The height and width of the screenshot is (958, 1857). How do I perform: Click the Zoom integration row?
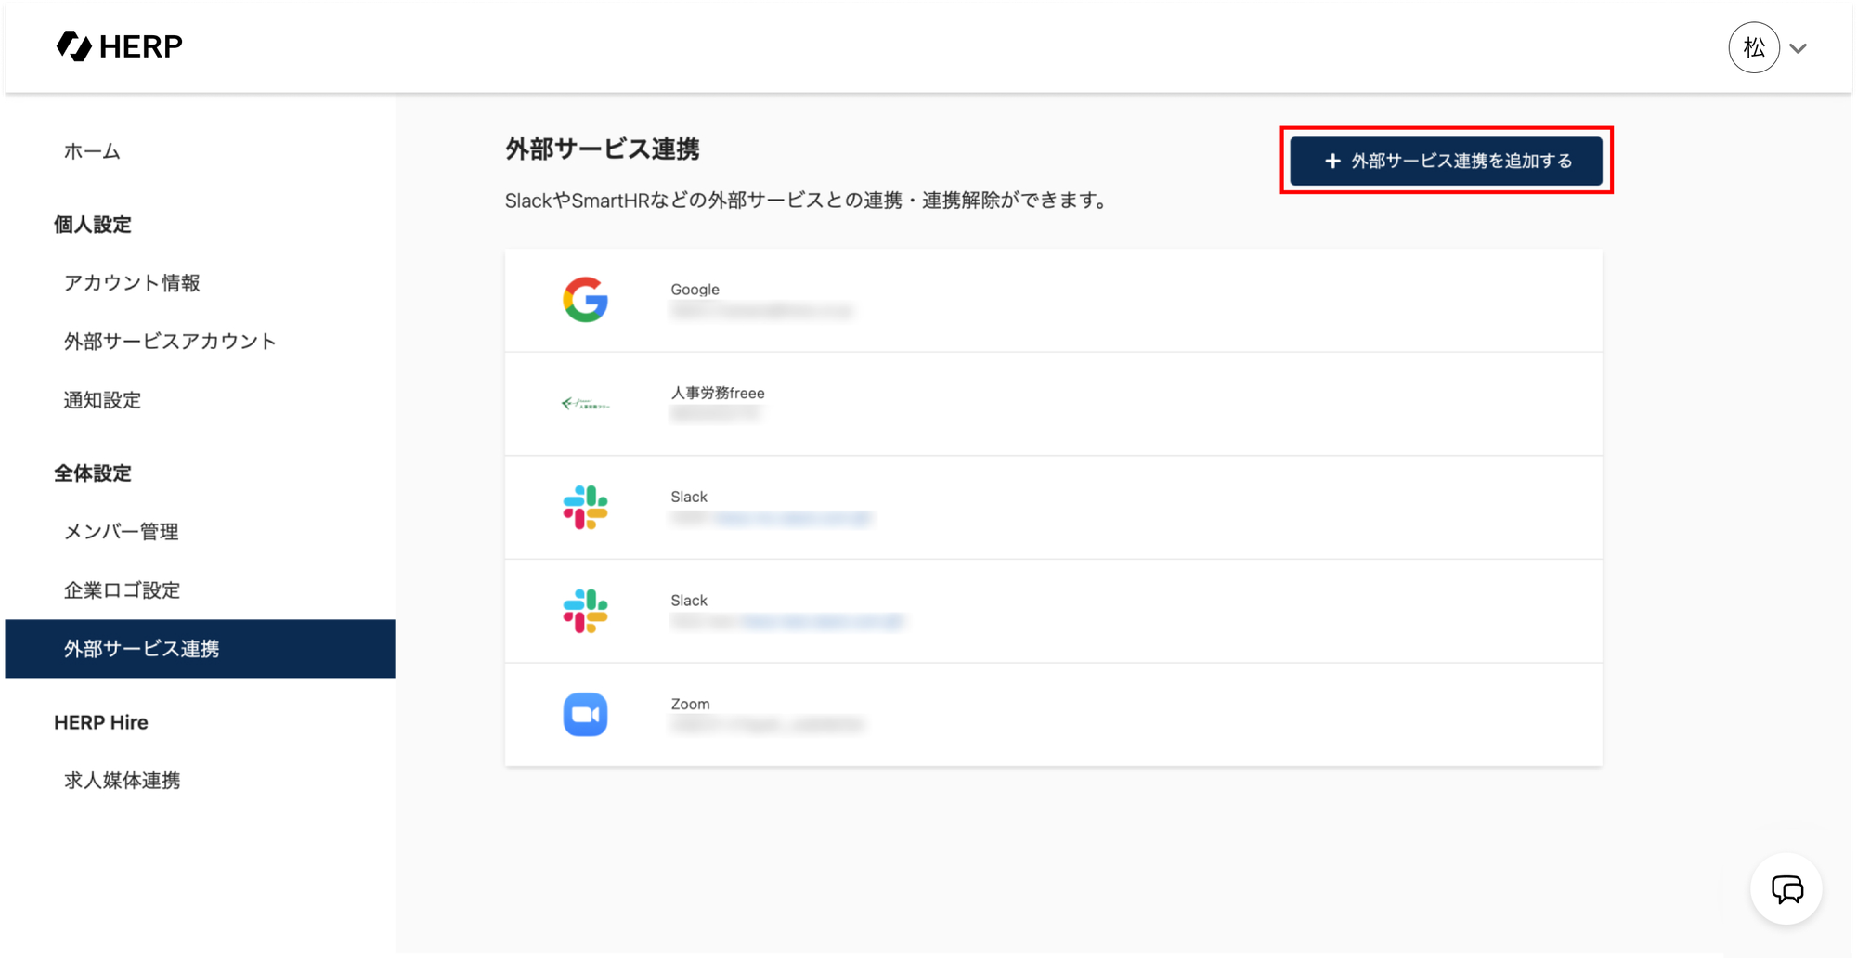click(x=1053, y=715)
